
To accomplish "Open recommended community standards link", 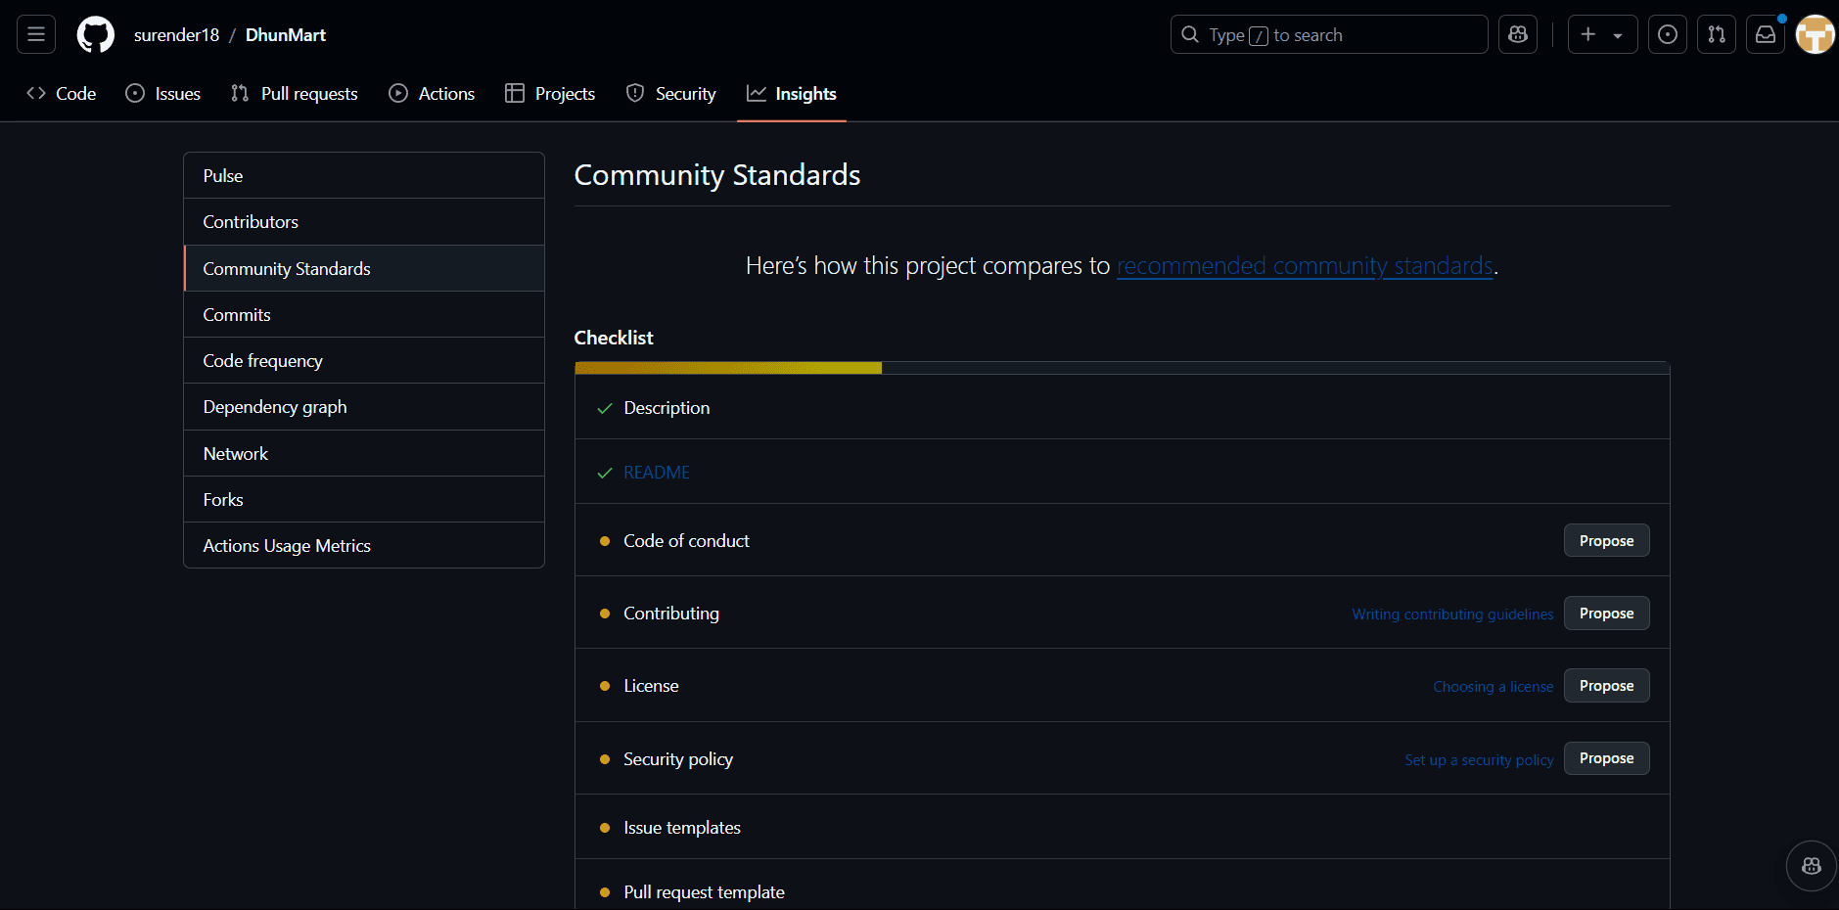I will tap(1306, 266).
